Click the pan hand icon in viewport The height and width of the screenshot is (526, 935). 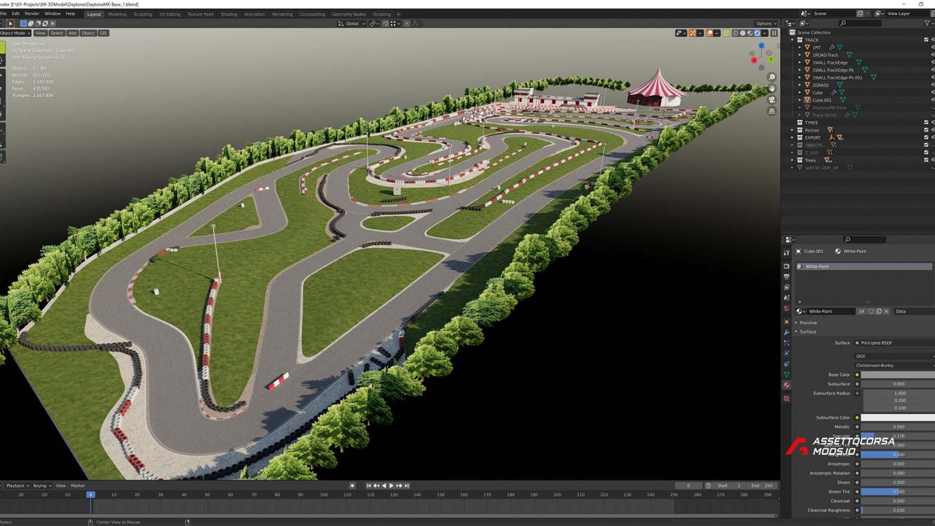(771, 88)
